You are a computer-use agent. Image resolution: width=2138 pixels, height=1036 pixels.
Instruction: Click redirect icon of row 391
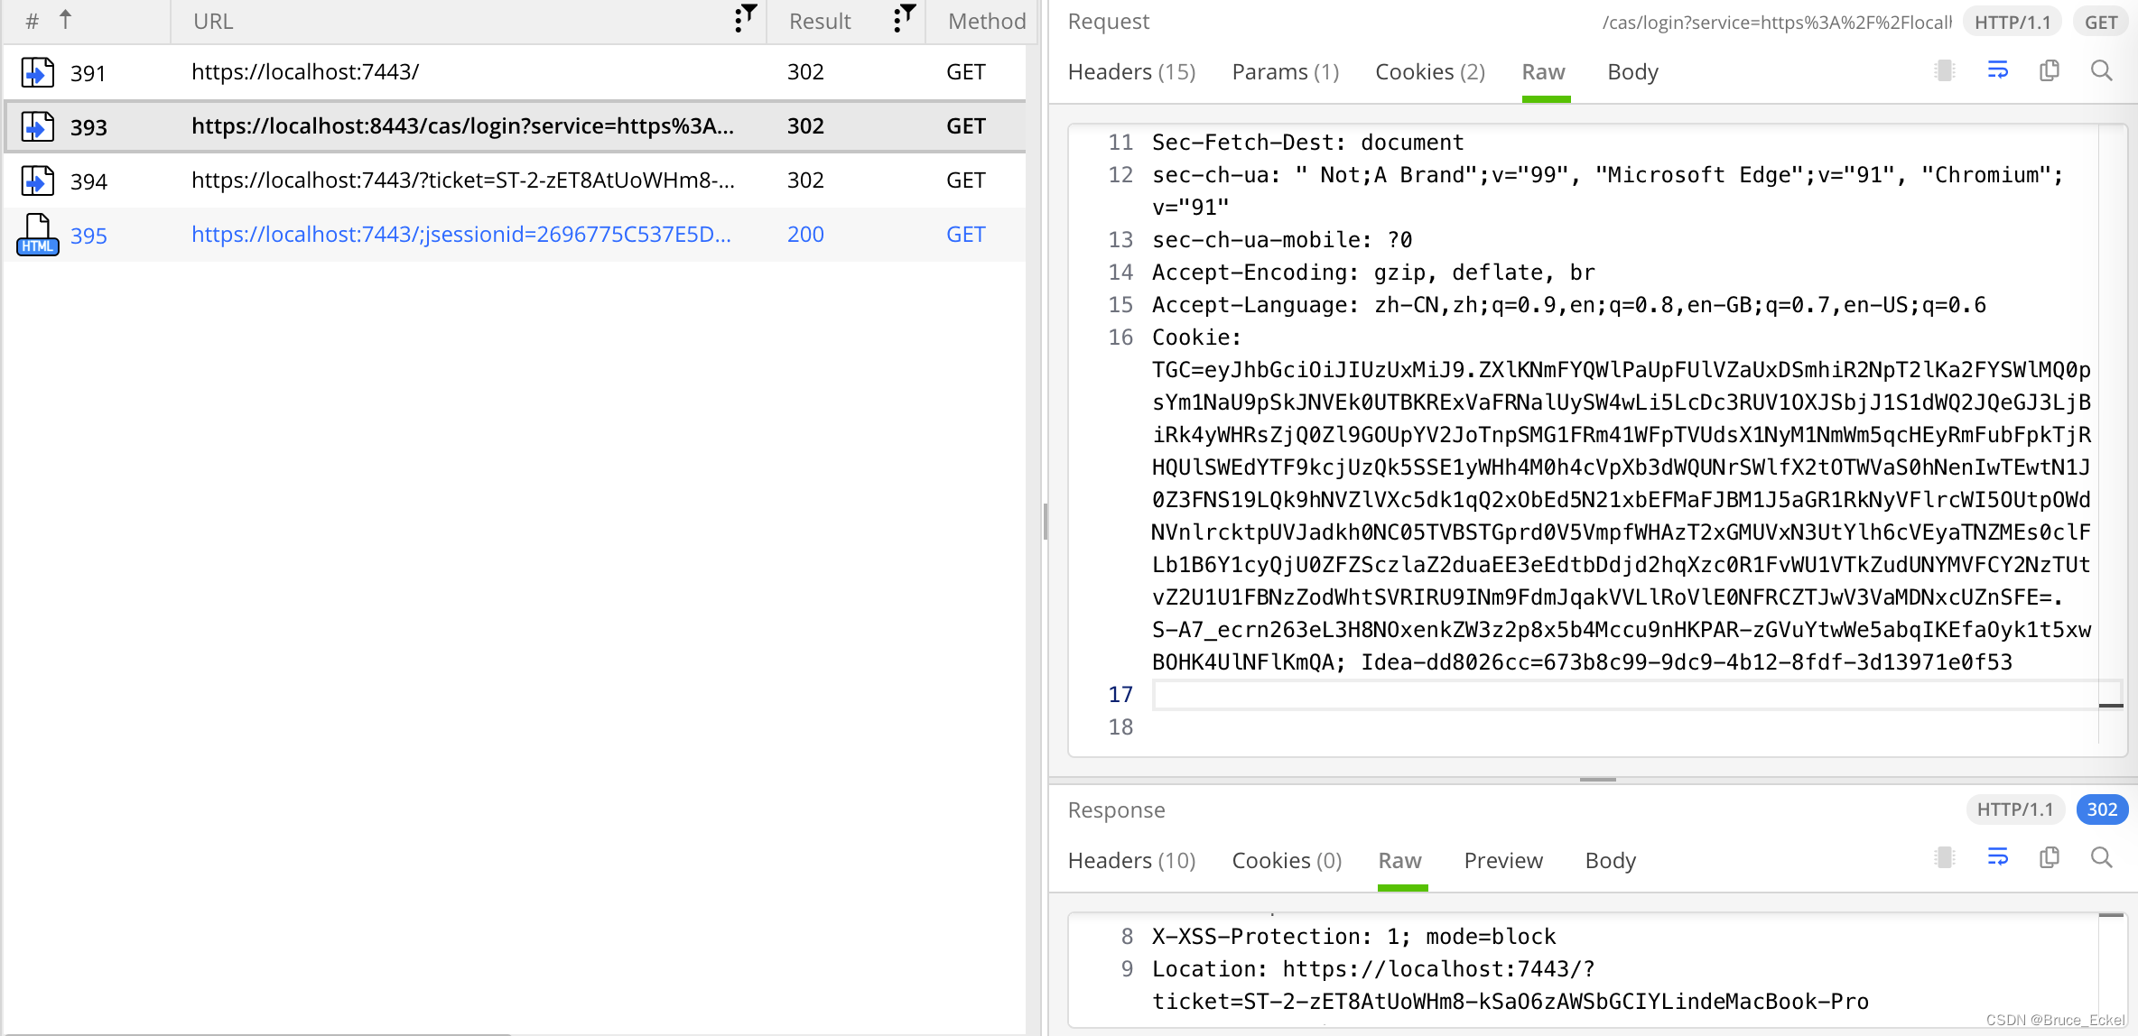pyautogui.click(x=38, y=72)
